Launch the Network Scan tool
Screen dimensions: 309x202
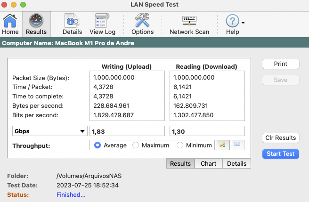click(x=189, y=21)
